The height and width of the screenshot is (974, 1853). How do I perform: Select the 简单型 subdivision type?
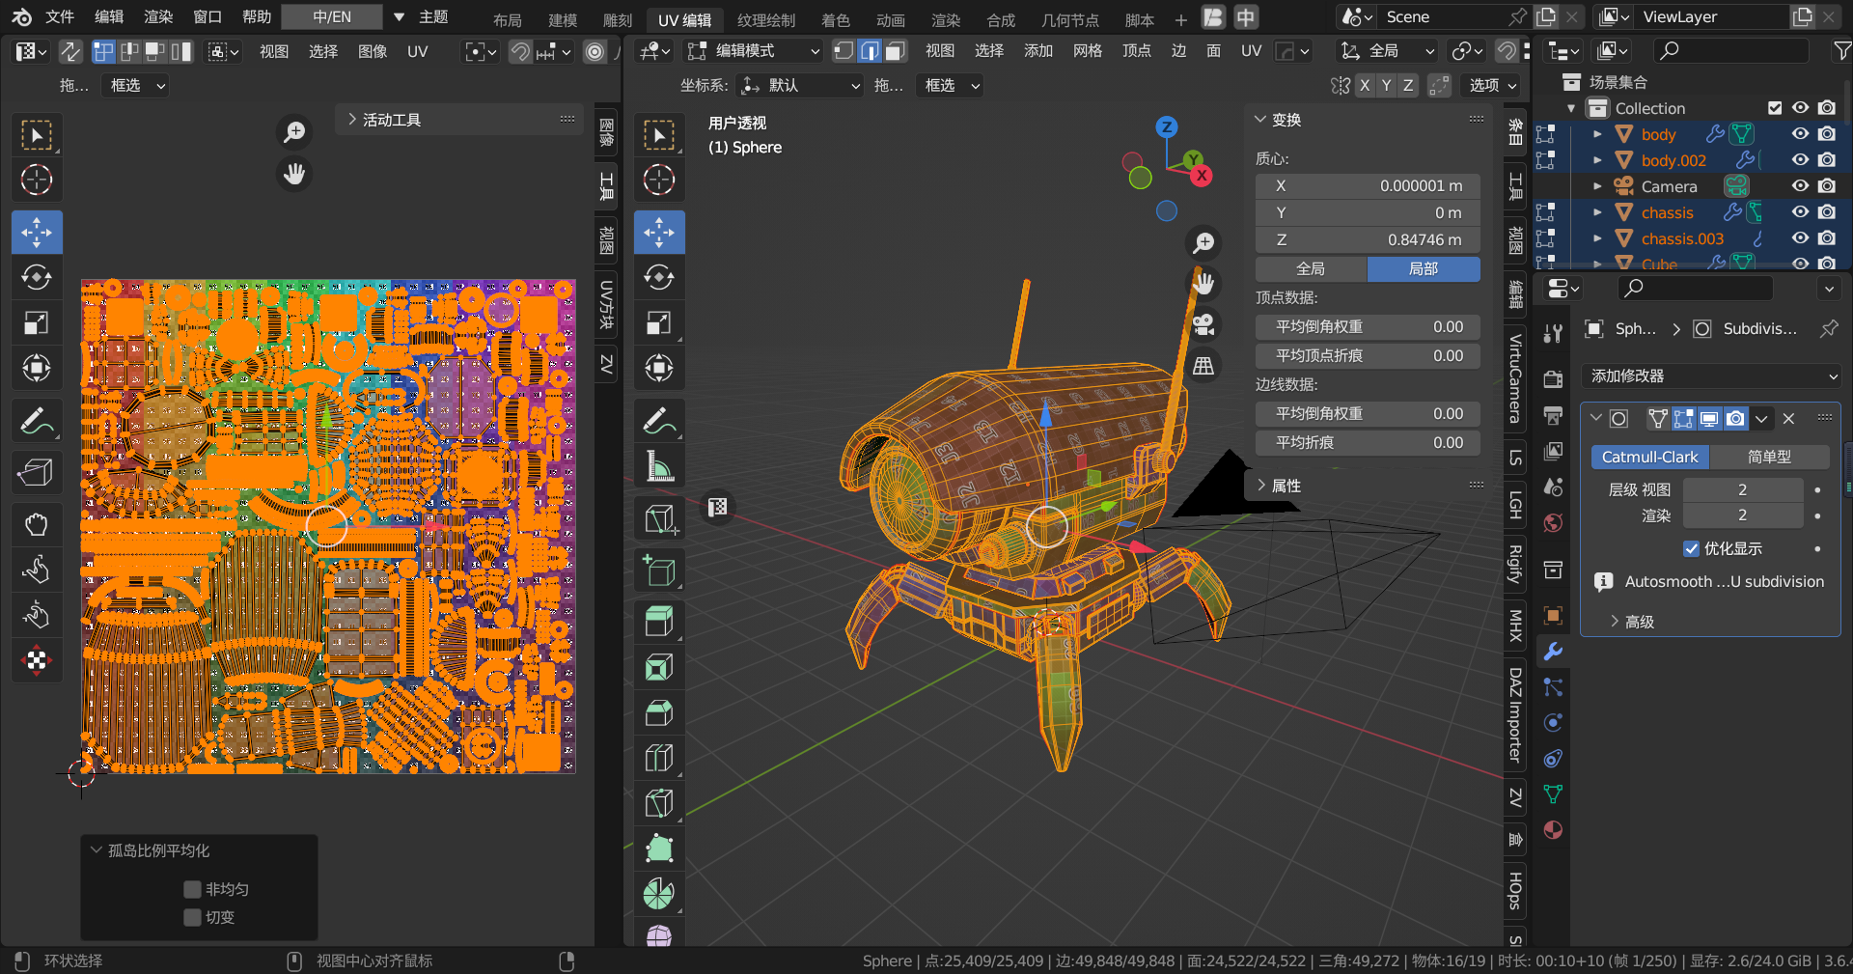coord(1769,457)
